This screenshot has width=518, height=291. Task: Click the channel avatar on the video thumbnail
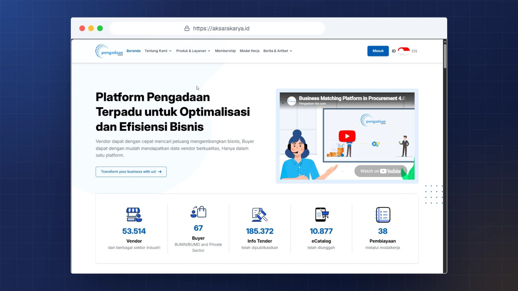(292, 101)
